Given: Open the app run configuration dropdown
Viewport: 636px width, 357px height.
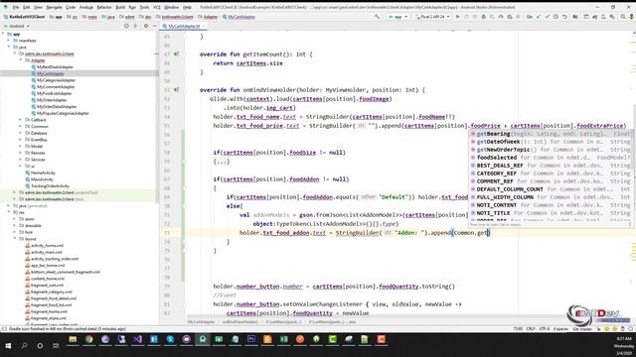Looking at the screenshot, I should [x=397, y=17].
